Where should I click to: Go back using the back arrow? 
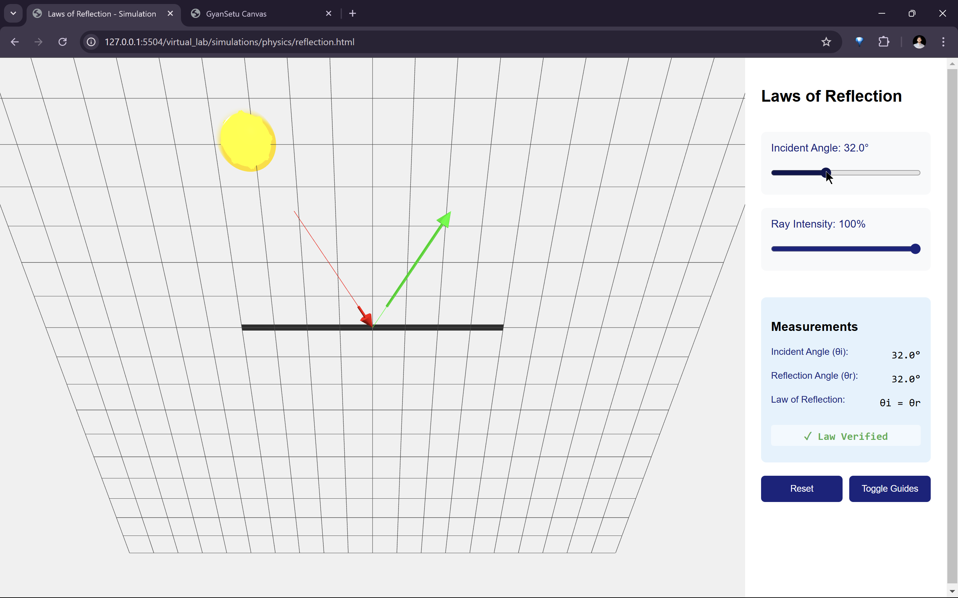pyautogui.click(x=15, y=42)
